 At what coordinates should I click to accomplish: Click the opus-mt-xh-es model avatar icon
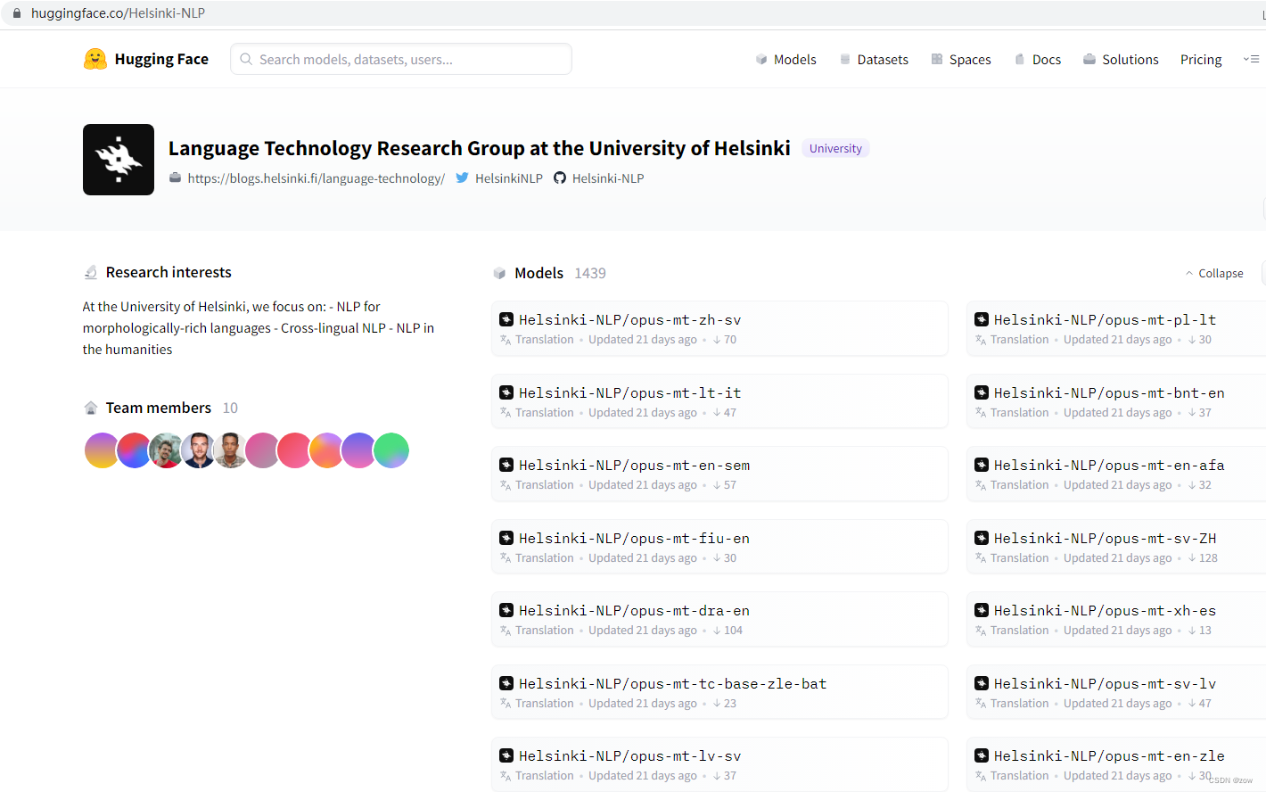click(982, 610)
